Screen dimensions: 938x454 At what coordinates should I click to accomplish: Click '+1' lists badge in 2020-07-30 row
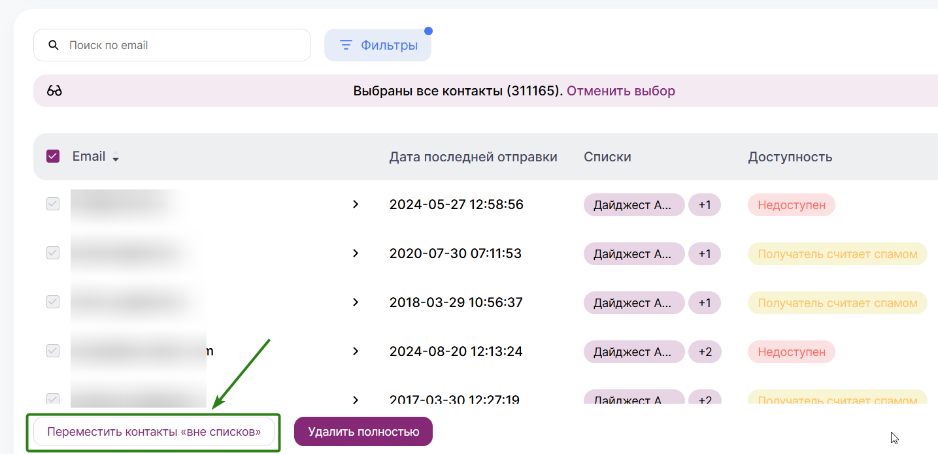tap(705, 254)
